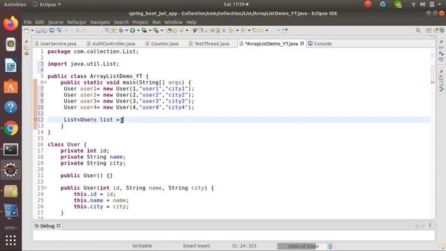Screen dimensions: 446x251
Task: Open Google Chrome from the dock
Action: [x=11, y=128]
